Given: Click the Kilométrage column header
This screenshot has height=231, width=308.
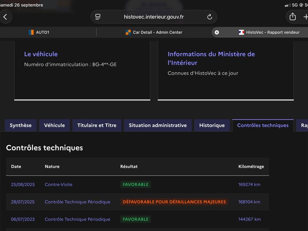Looking at the screenshot, I should click(251, 167).
